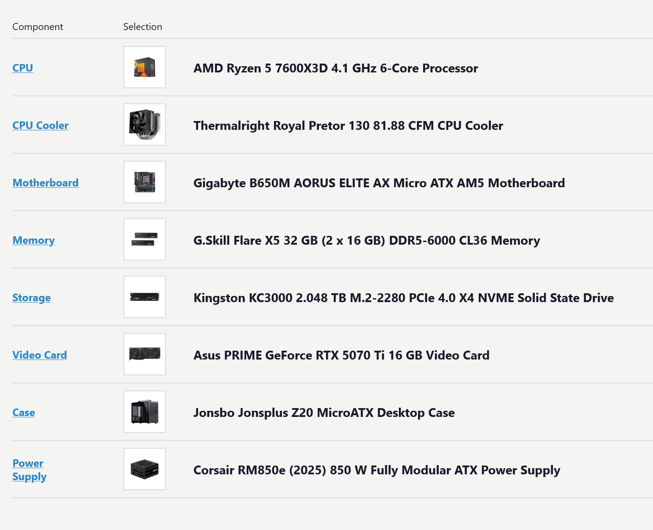Go to the Memory category link
This screenshot has height=530, width=653.
pos(34,240)
